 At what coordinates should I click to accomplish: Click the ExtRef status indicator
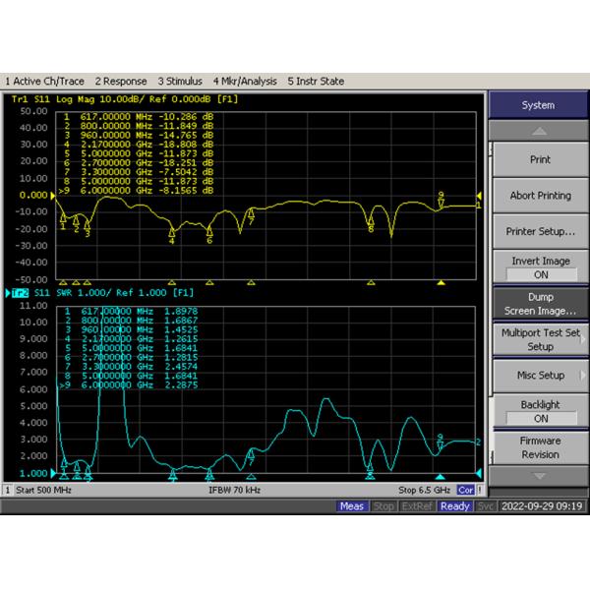pyautogui.click(x=417, y=506)
